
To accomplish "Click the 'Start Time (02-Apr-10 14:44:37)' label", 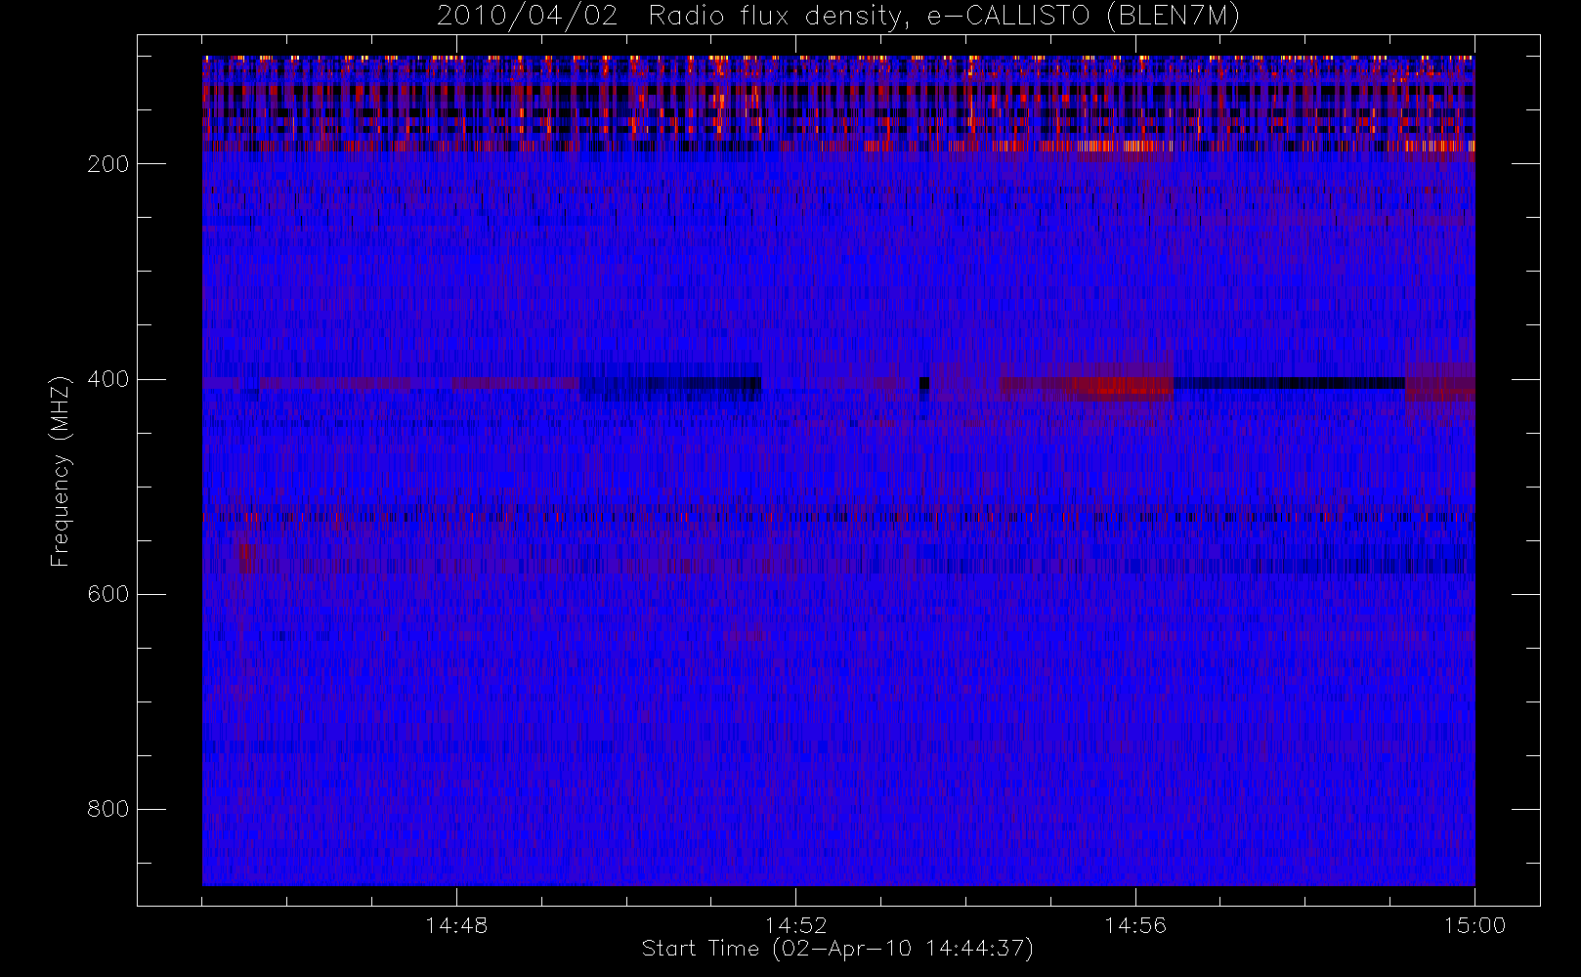I will click(837, 949).
